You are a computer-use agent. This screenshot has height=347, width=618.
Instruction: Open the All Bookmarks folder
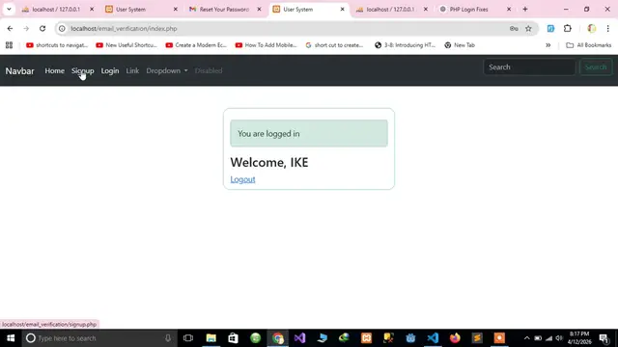588,45
